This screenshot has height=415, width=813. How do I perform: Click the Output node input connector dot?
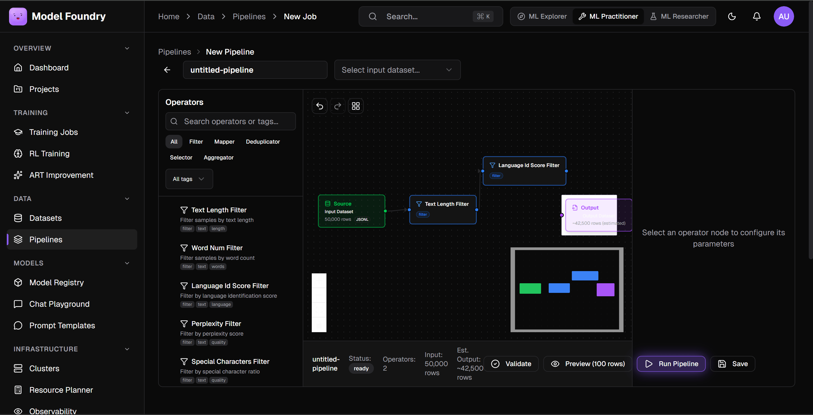click(x=562, y=215)
